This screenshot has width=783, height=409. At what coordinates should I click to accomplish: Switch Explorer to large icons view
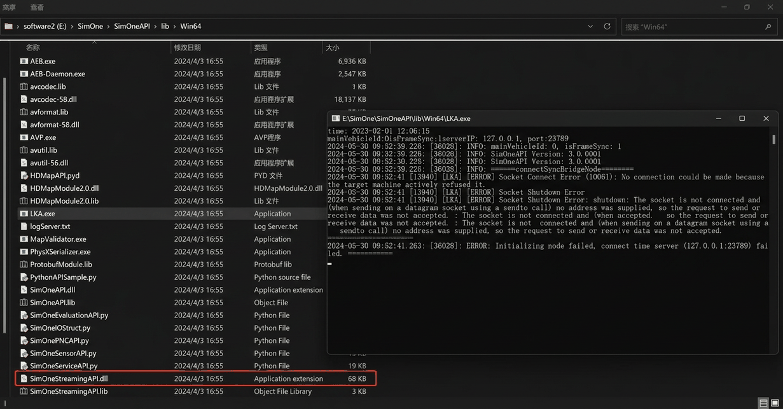pyautogui.click(x=776, y=403)
